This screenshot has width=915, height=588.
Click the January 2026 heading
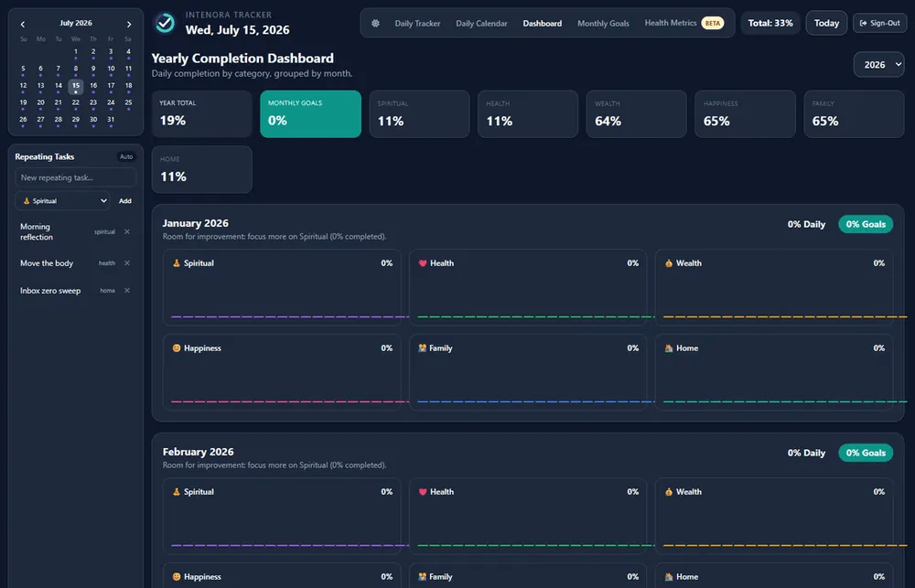click(x=196, y=223)
